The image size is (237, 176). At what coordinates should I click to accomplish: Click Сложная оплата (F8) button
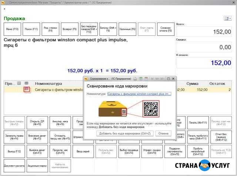(x=166, y=29)
